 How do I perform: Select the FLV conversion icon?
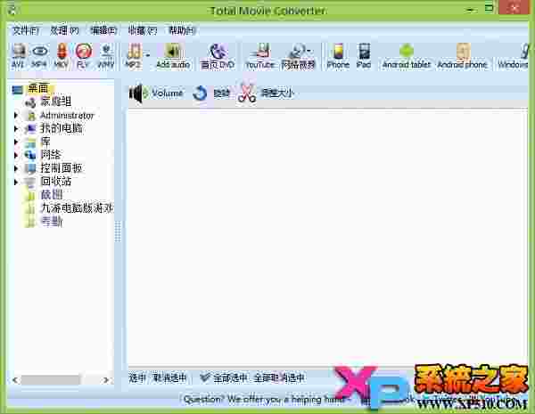[84, 56]
